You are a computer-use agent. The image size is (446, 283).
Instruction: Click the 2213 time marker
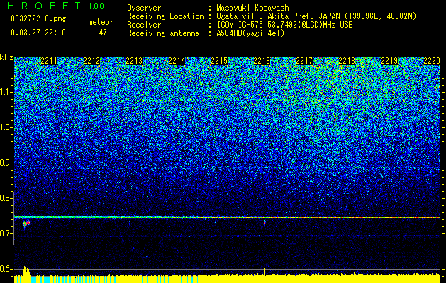click(134, 61)
